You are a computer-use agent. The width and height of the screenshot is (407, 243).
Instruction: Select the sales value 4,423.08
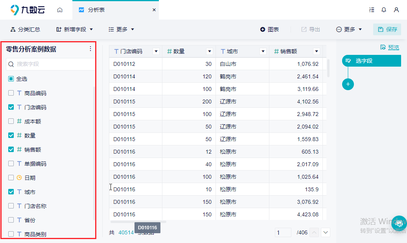click(296, 214)
